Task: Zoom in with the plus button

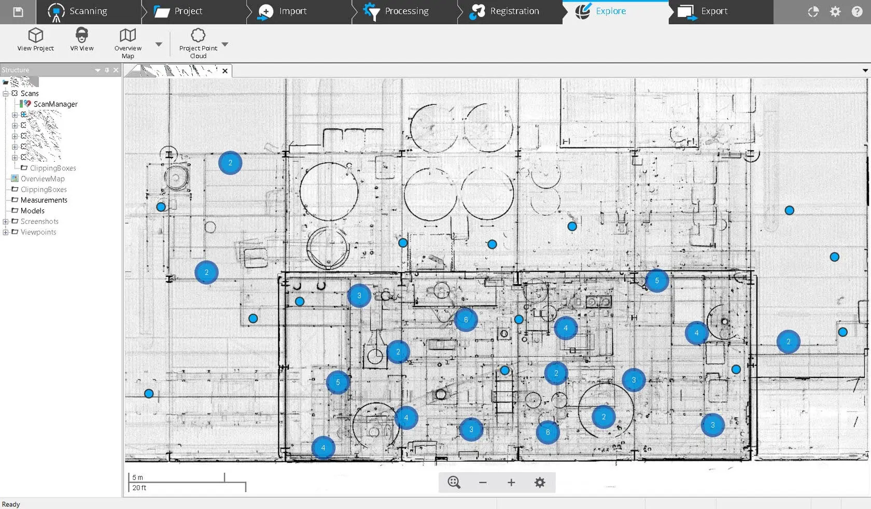Action: point(511,483)
